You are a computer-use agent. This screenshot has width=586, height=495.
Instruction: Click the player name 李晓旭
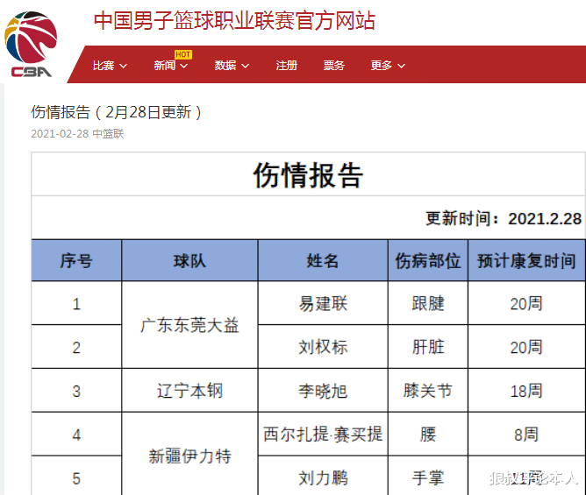pyautogui.click(x=323, y=391)
